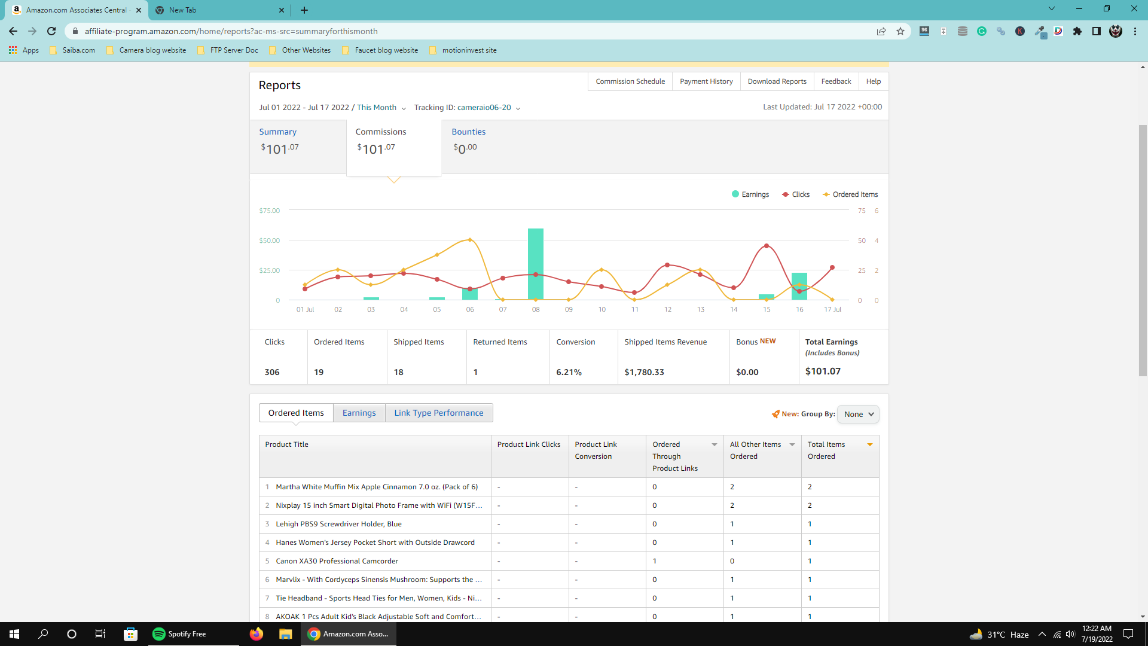Viewport: 1148px width, 646px height.
Task: Sort by Total Items Ordered column
Action: pos(870,444)
